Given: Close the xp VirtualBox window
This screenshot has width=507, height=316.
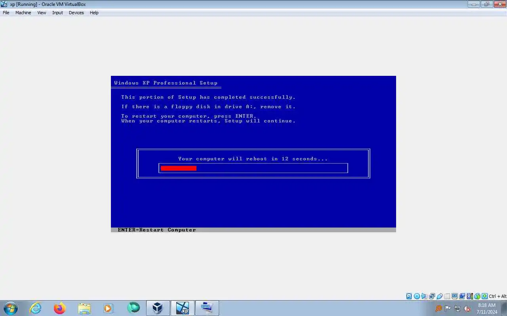Looking at the screenshot, I should click(x=499, y=4).
